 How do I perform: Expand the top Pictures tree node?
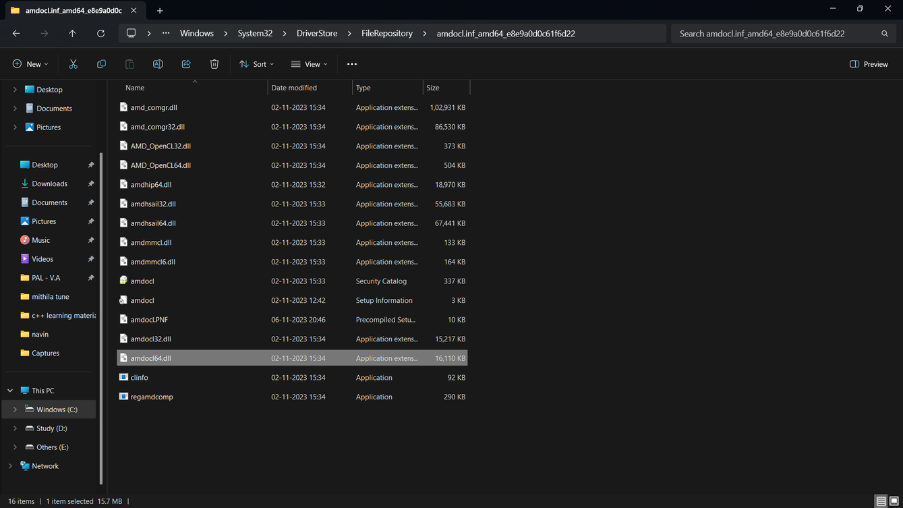pos(15,128)
